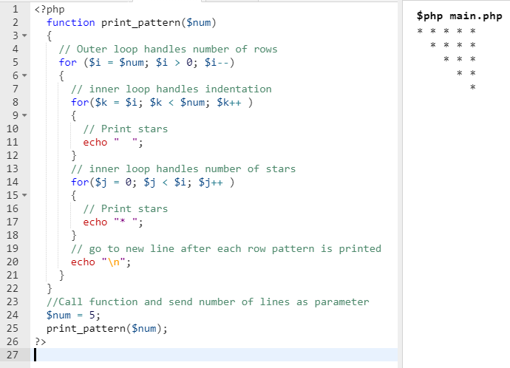The width and height of the screenshot is (510, 368).
Task: Click the 'for($k = $i; $k < $num; $k++ )' line
Action: [x=162, y=103]
